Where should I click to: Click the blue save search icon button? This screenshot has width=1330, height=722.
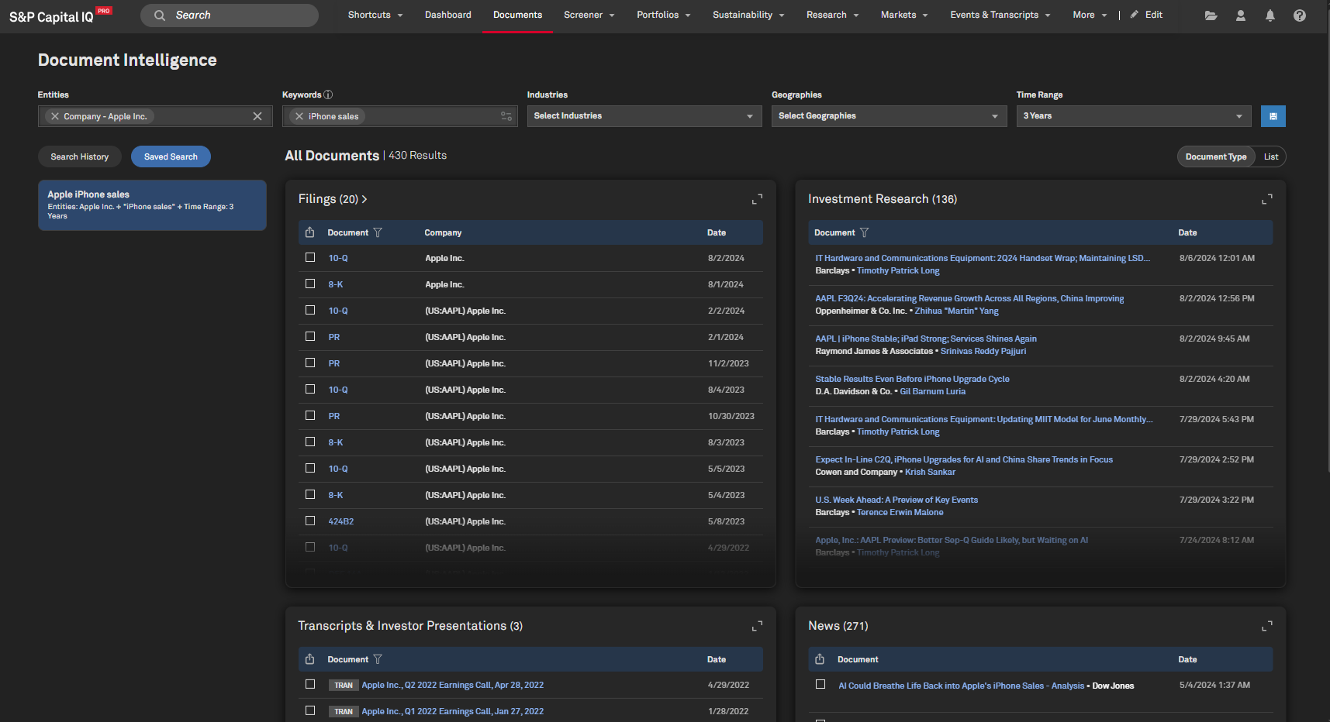[x=1273, y=116]
